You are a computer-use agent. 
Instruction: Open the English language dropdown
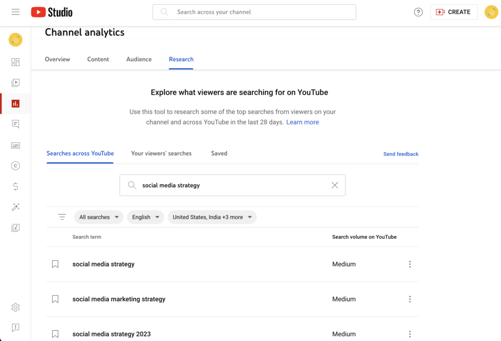click(x=145, y=217)
